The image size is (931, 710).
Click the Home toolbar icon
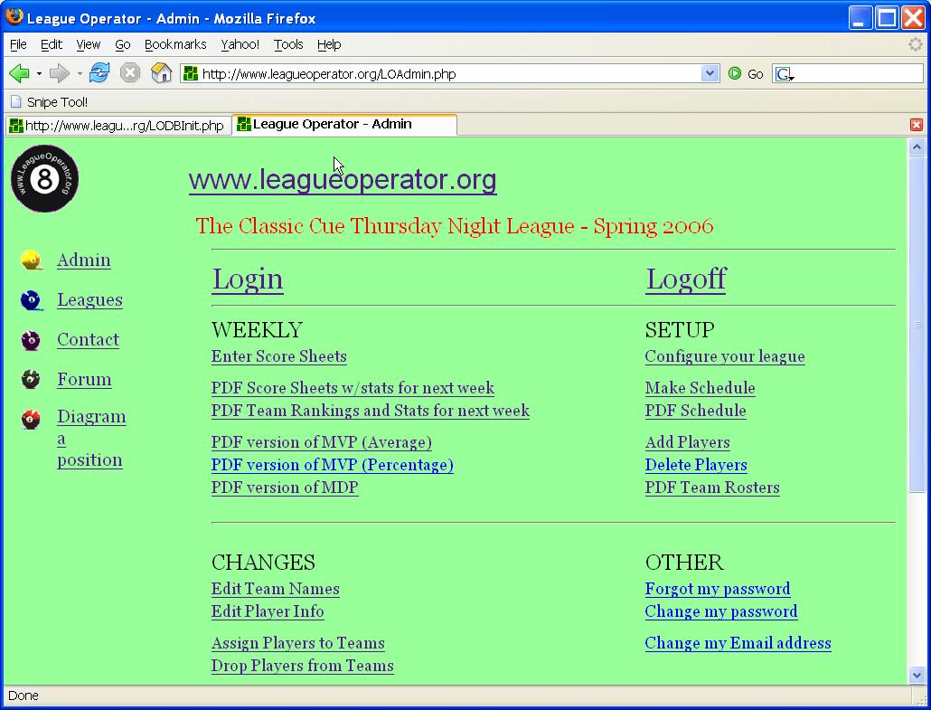point(161,73)
